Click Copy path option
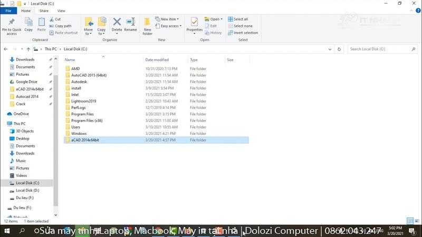This screenshot has height=237, width=422. [61, 26]
